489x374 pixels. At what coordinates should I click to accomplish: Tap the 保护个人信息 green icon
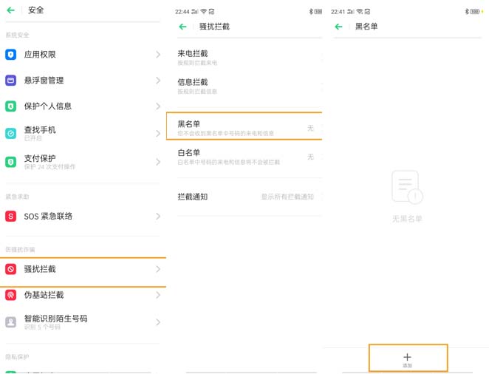coord(11,106)
